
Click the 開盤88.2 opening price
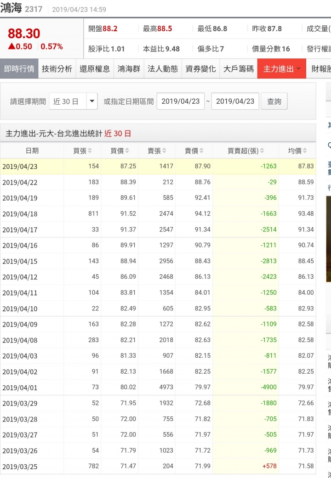[103, 28]
